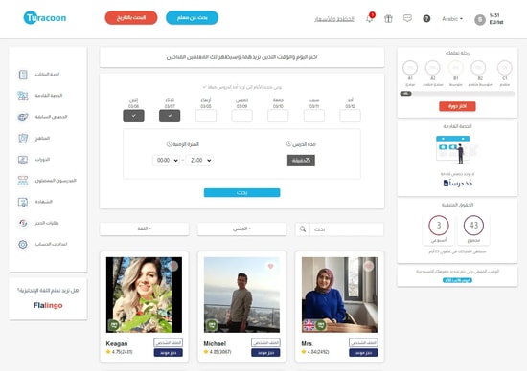
Task: Book an appointment with Mrs. teacher
Action: (363, 353)
